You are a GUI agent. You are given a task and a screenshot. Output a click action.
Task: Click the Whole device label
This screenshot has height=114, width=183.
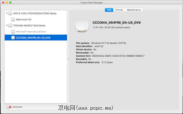84,50
